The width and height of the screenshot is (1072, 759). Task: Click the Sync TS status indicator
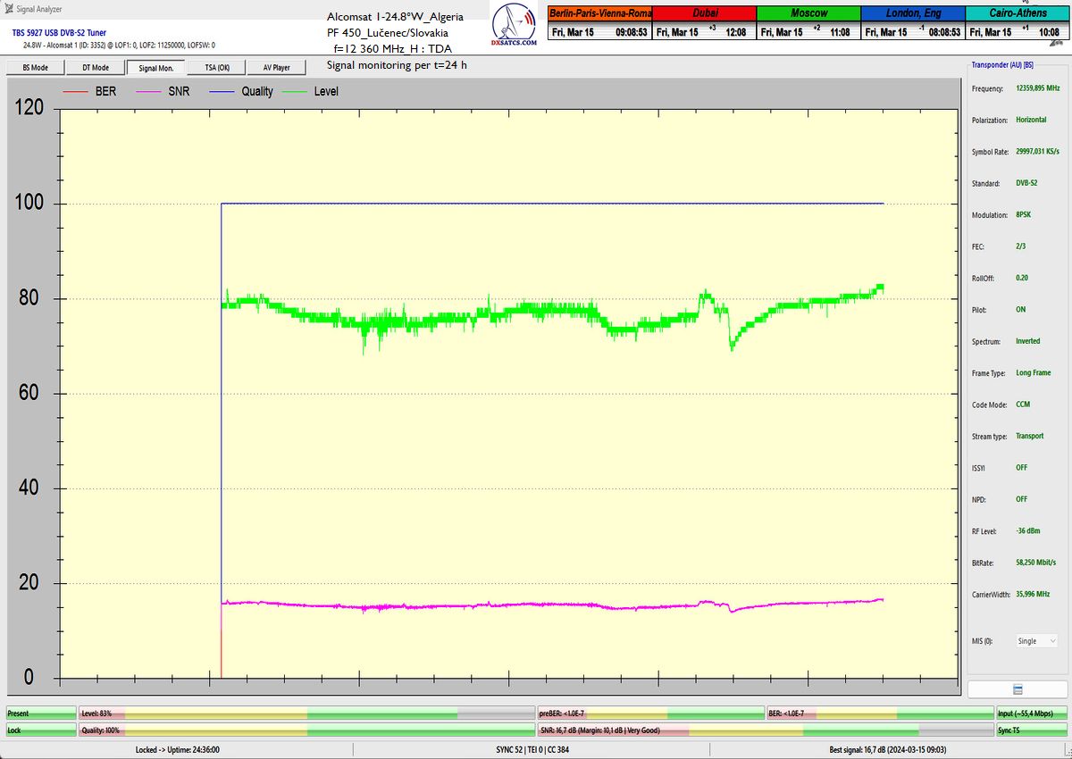tap(1032, 730)
